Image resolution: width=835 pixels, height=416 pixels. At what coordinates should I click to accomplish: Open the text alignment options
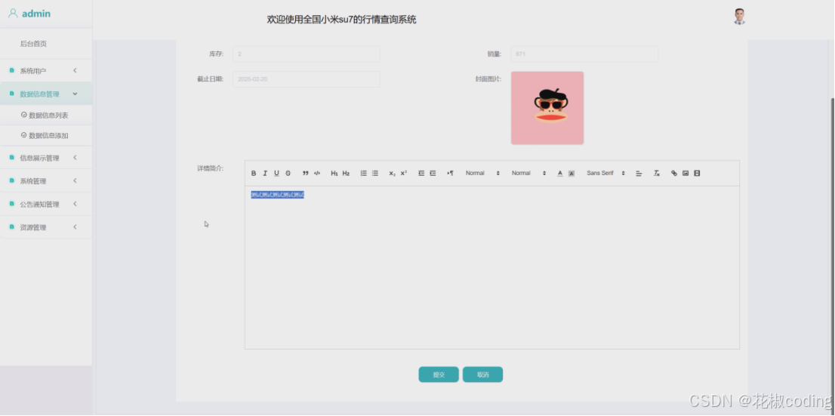pos(639,173)
